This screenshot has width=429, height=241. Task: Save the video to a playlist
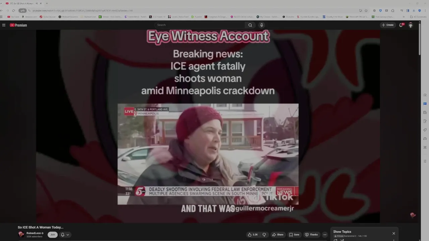point(294,235)
